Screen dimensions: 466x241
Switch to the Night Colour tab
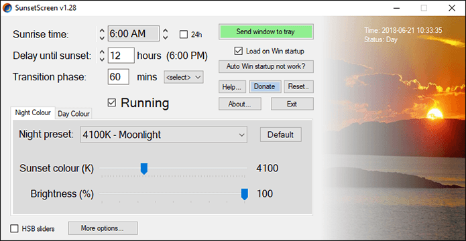pyautogui.click(x=33, y=113)
